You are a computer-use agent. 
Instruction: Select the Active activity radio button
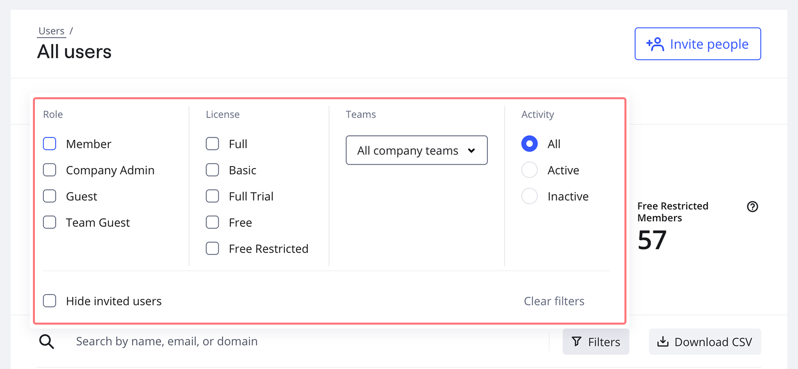click(x=530, y=170)
